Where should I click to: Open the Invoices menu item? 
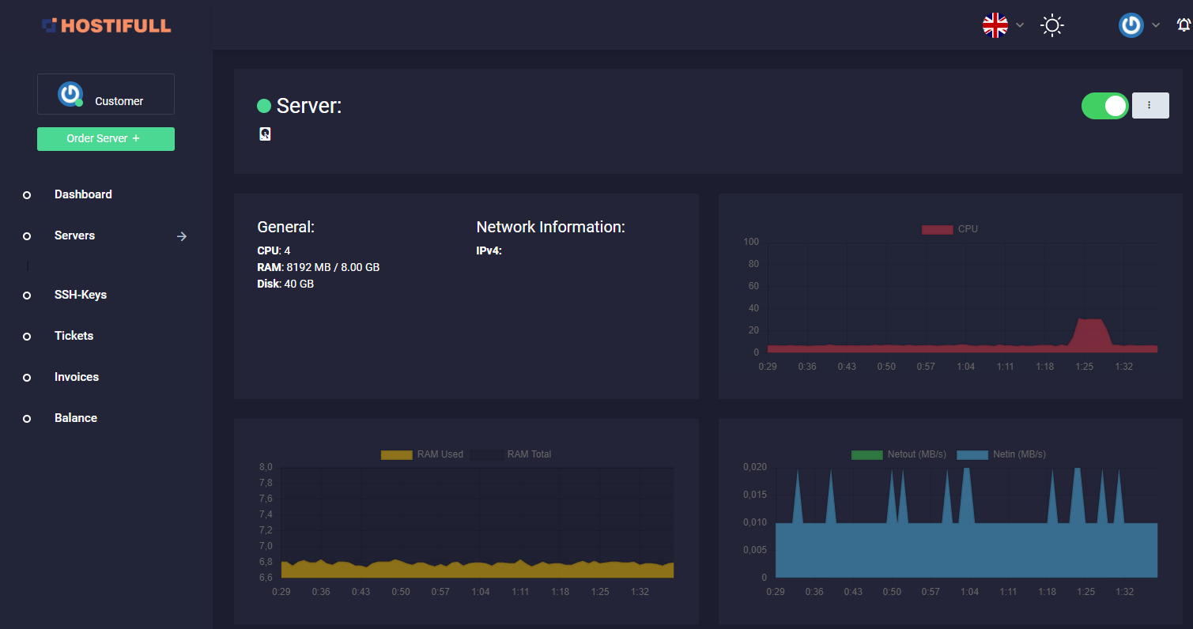pyautogui.click(x=77, y=377)
